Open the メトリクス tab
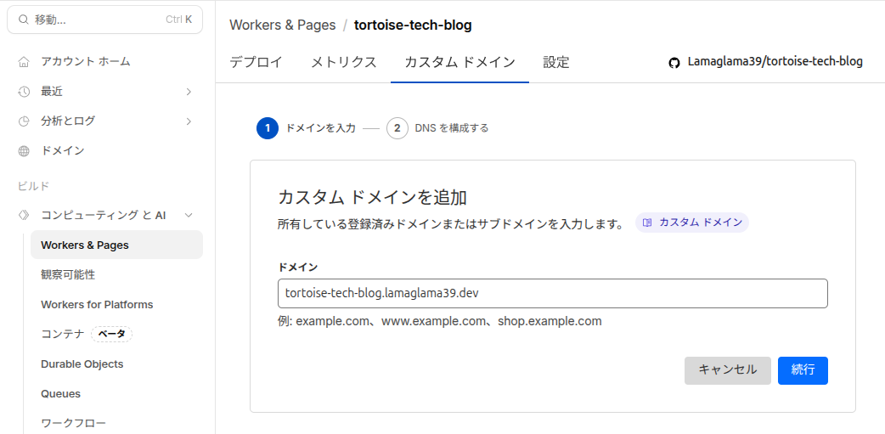Screen dimensions: 885x434 pos(343,62)
